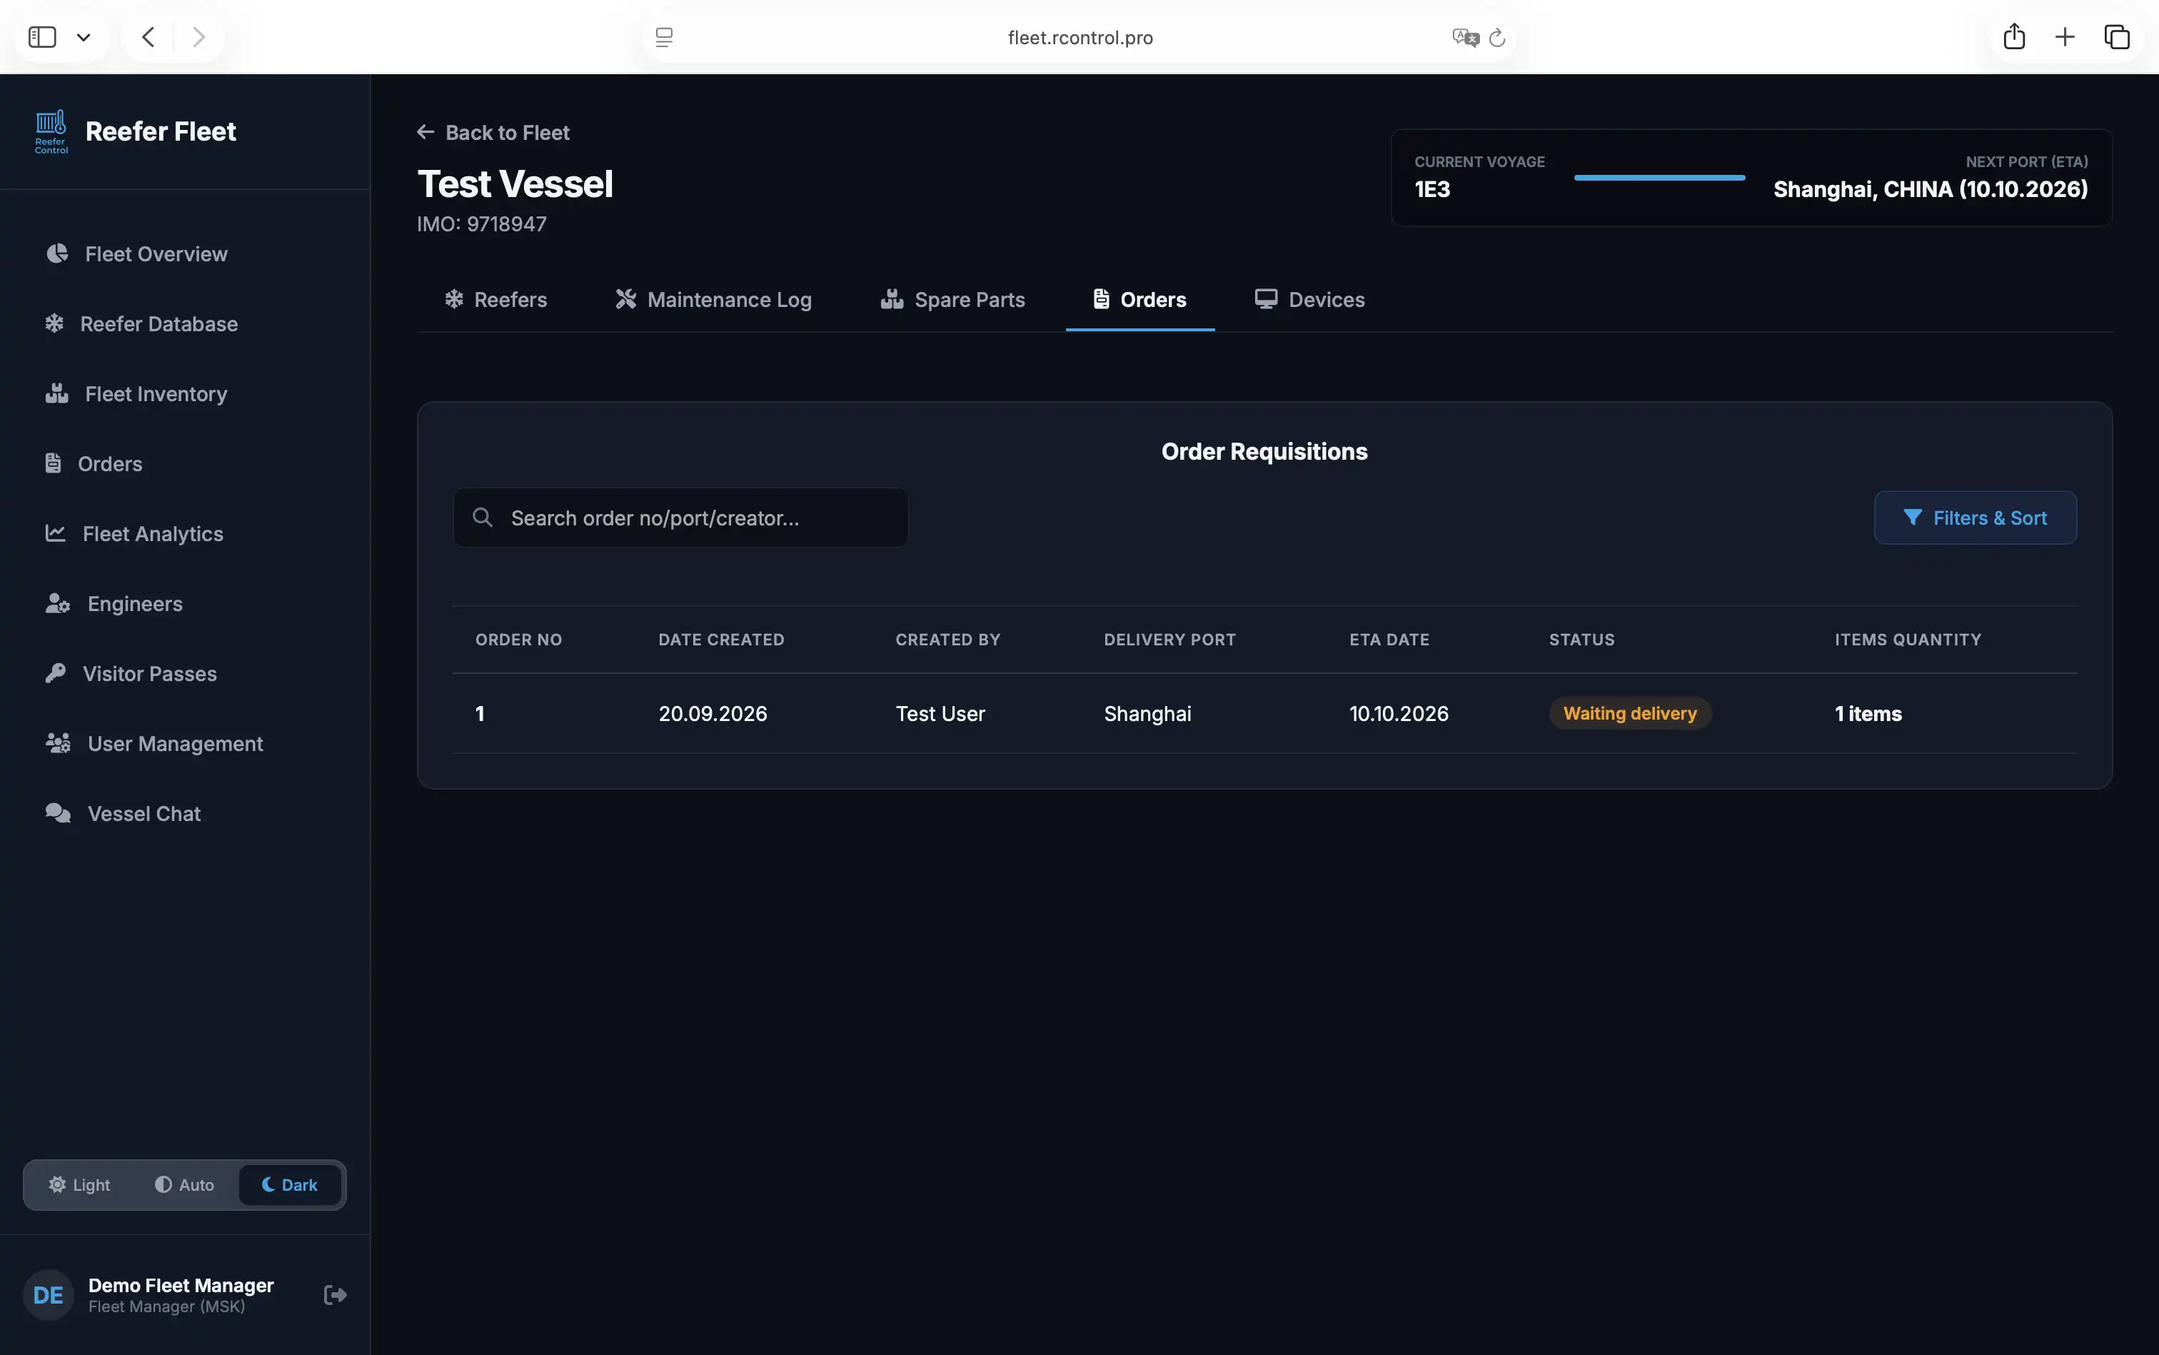This screenshot has width=2159, height=1355.
Task: Select the vessel Orders tab
Action: click(x=1140, y=299)
